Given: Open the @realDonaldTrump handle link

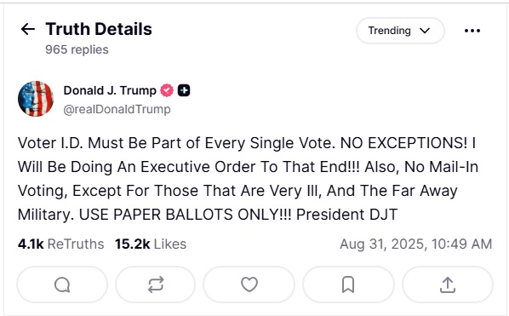Looking at the screenshot, I should point(117,109).
